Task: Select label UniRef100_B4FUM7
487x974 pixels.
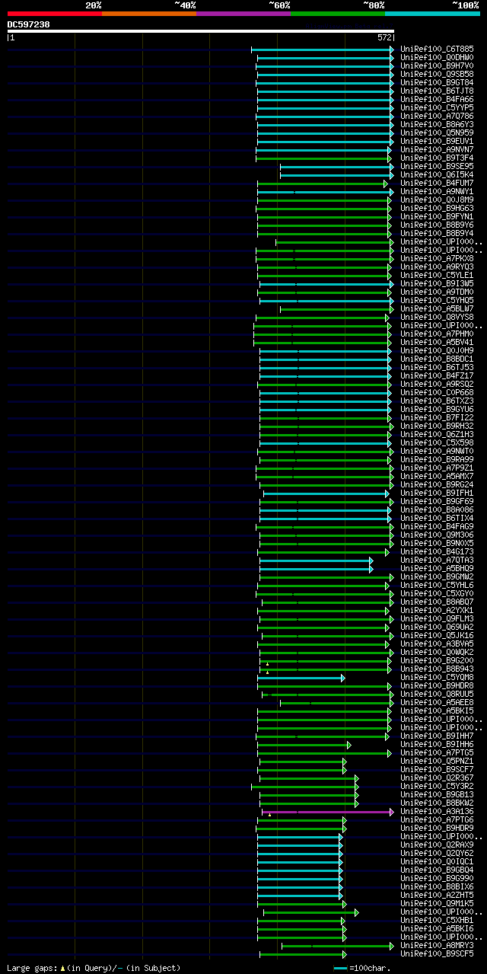Action: (x=438, y=183)
